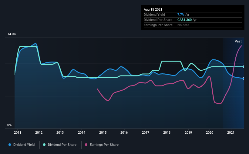Click the Dividend Per Share endpoint marker

click(244, 67)
